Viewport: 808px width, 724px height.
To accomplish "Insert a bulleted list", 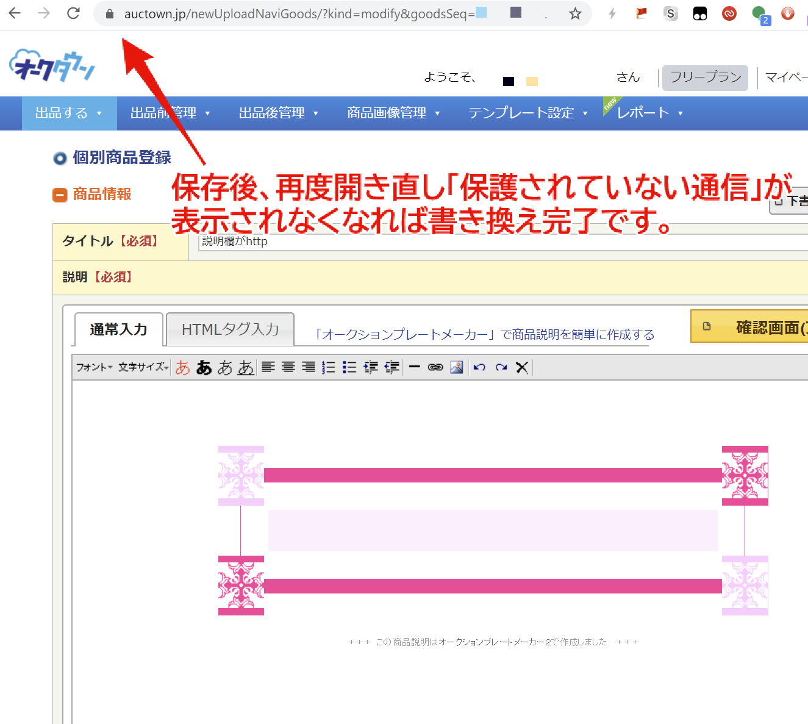I will [x=349, y=367].
